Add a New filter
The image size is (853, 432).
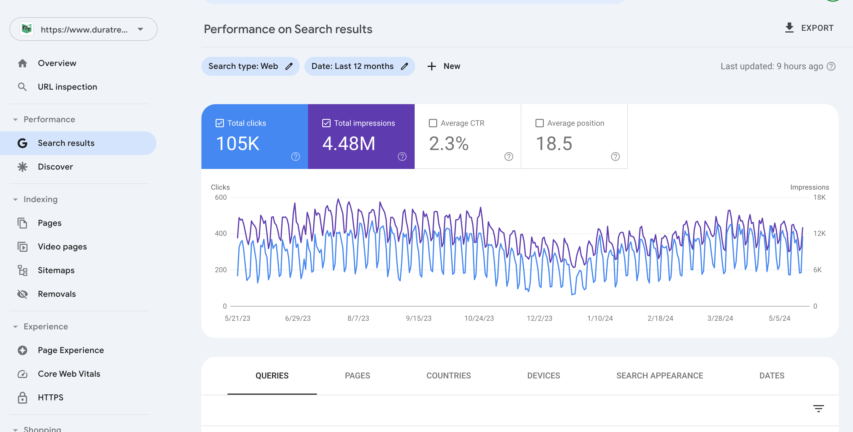pos(443,66)
